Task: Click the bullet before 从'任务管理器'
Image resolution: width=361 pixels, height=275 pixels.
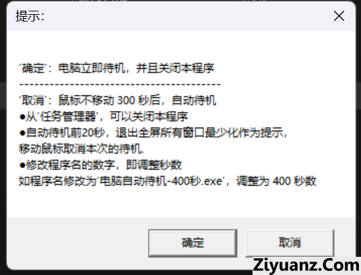Action: 22,117
